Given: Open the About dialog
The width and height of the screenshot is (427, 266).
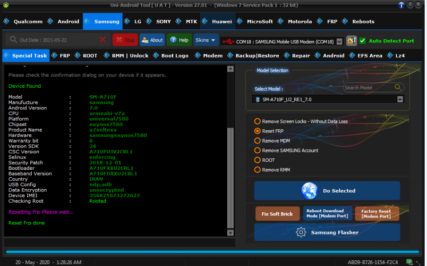Looking at the screenshot, I should [x=152, y=40].
